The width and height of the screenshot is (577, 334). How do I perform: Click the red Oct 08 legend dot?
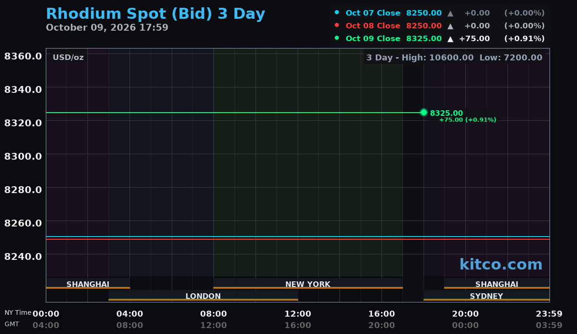click(337, 25)
